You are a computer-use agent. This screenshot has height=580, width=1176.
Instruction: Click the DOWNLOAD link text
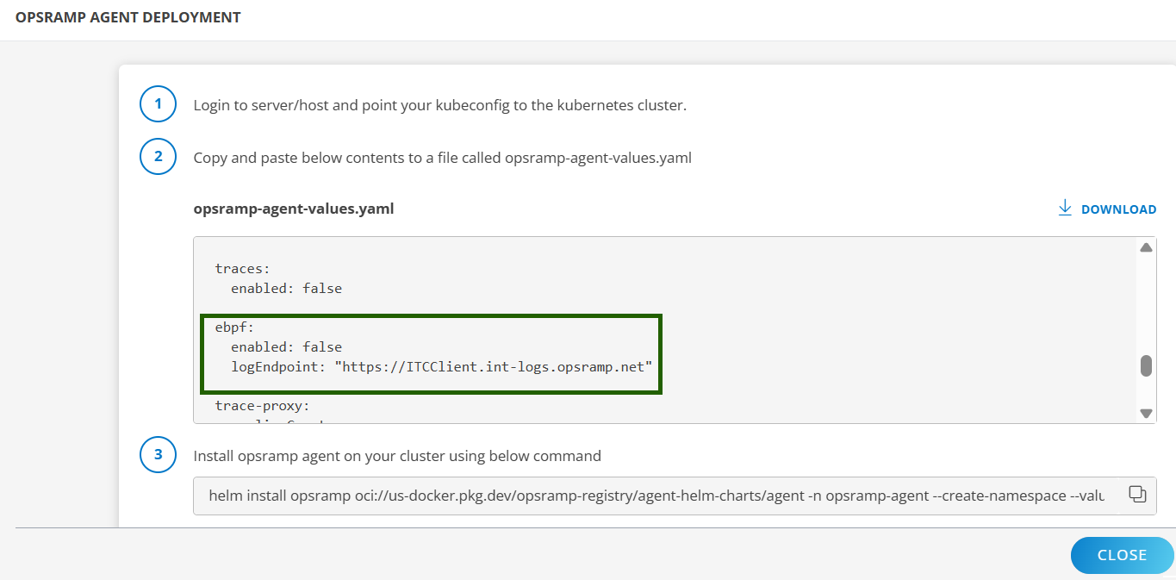pos(1118,209)
